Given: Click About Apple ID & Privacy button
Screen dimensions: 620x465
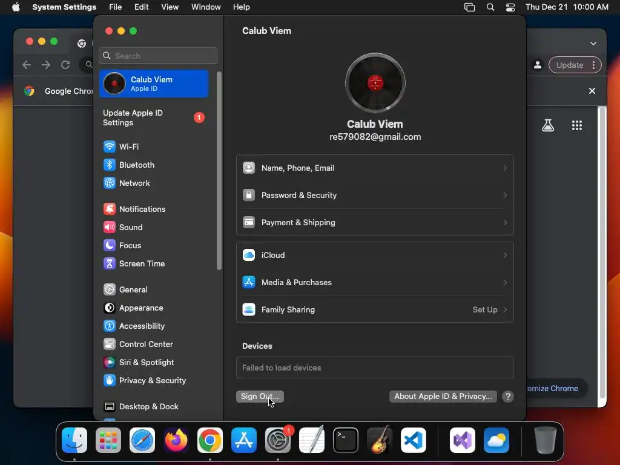Looking at the screenshot, I should click(443, 397).
